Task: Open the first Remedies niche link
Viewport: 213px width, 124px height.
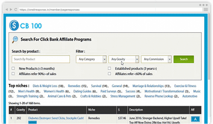Action: [x=74, y=86]
